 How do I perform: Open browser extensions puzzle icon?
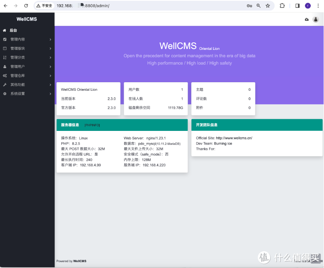pyautogui.click(x=282, y=6)
